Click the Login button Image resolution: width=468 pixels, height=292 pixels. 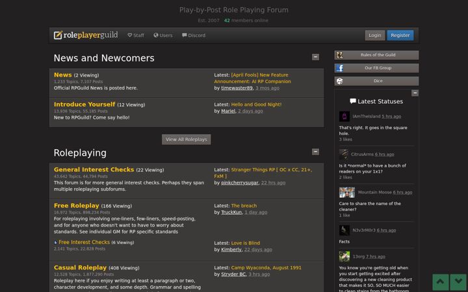(x=375, y=35)
